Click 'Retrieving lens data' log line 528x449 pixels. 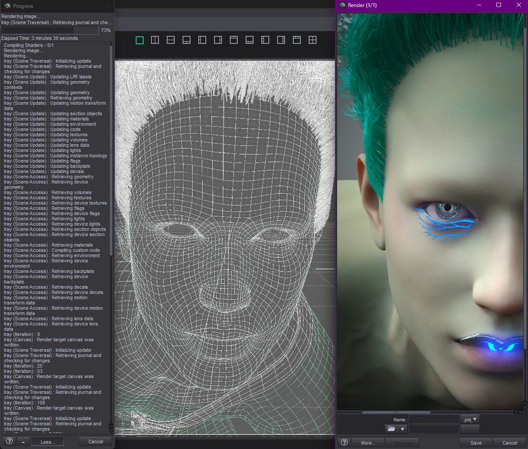click(49, 319)
